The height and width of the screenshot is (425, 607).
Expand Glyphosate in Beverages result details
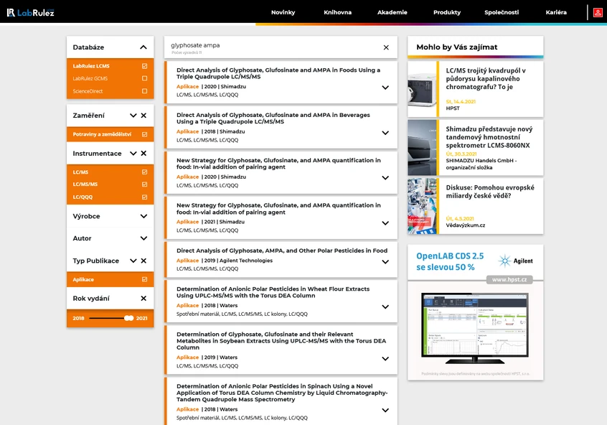pyautogui.click(x=385, y=133)
